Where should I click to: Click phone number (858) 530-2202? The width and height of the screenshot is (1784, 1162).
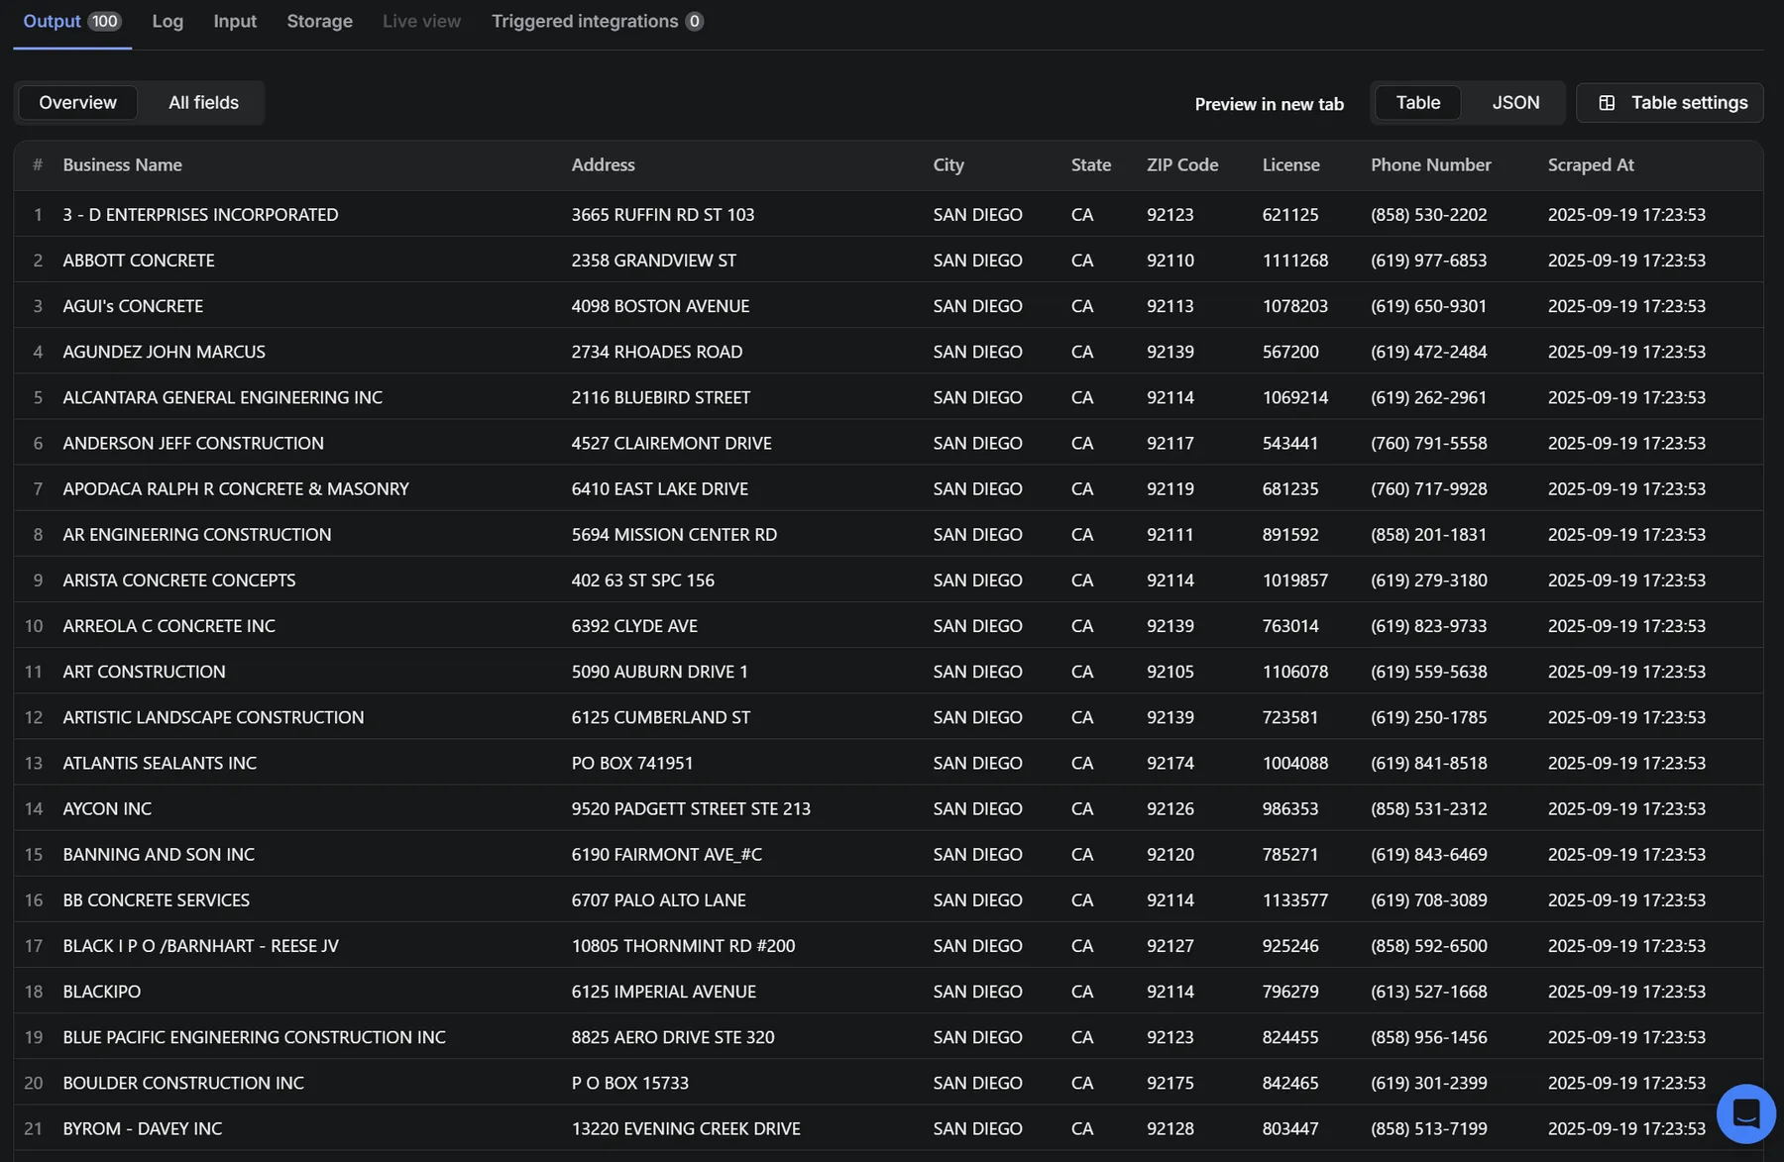pyautogui.click(x=1428, y=215)
